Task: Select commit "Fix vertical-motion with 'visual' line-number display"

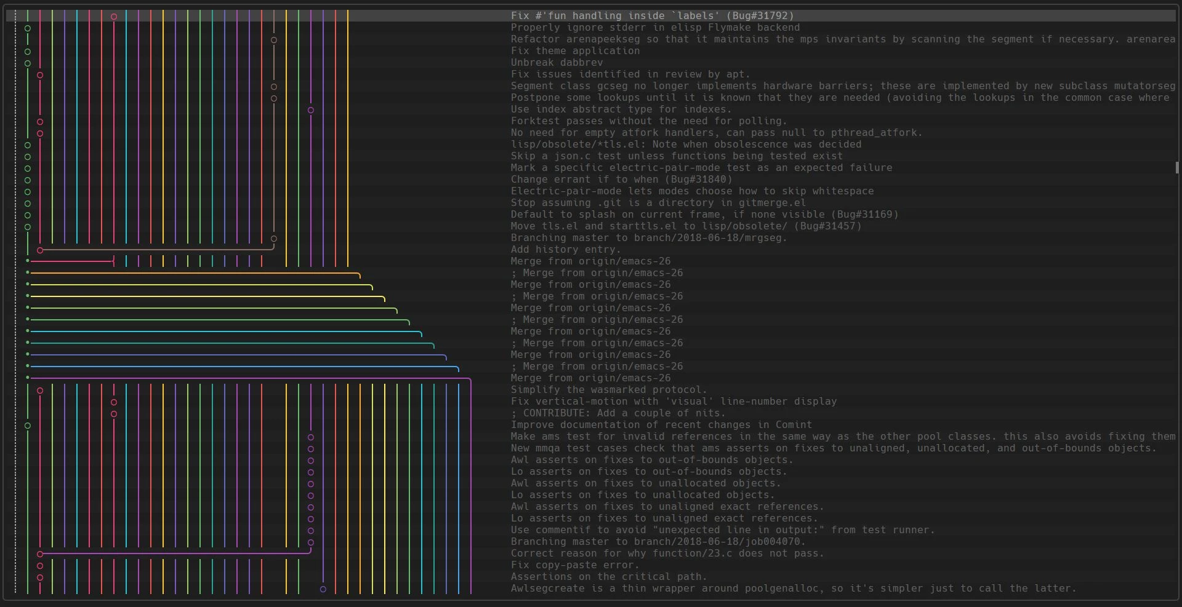Action: pyautogui.click(x=673, y=402)
